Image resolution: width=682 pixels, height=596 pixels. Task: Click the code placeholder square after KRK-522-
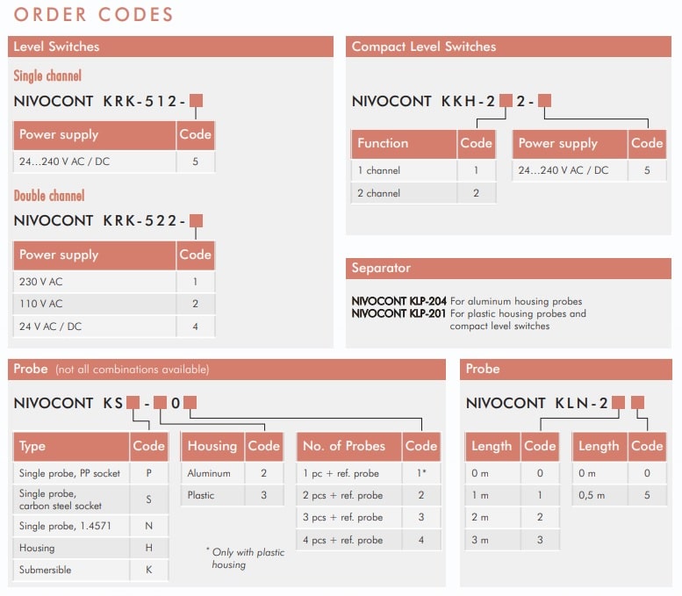tap(196, 220)
